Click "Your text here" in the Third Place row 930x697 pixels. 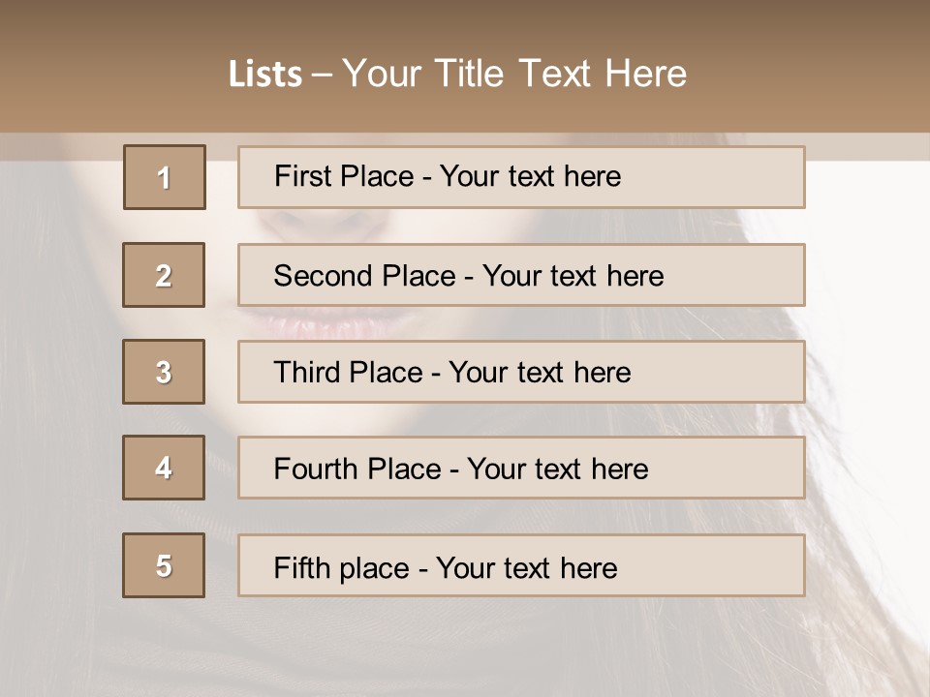(x=540, y=373)
